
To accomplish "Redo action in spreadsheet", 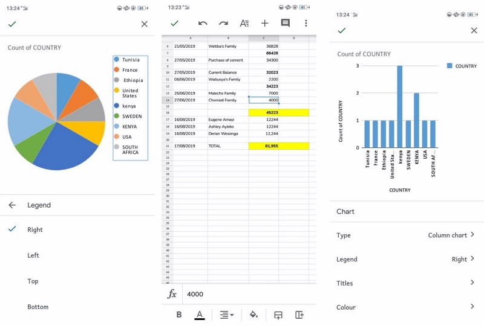I will (x=223, y=23).
